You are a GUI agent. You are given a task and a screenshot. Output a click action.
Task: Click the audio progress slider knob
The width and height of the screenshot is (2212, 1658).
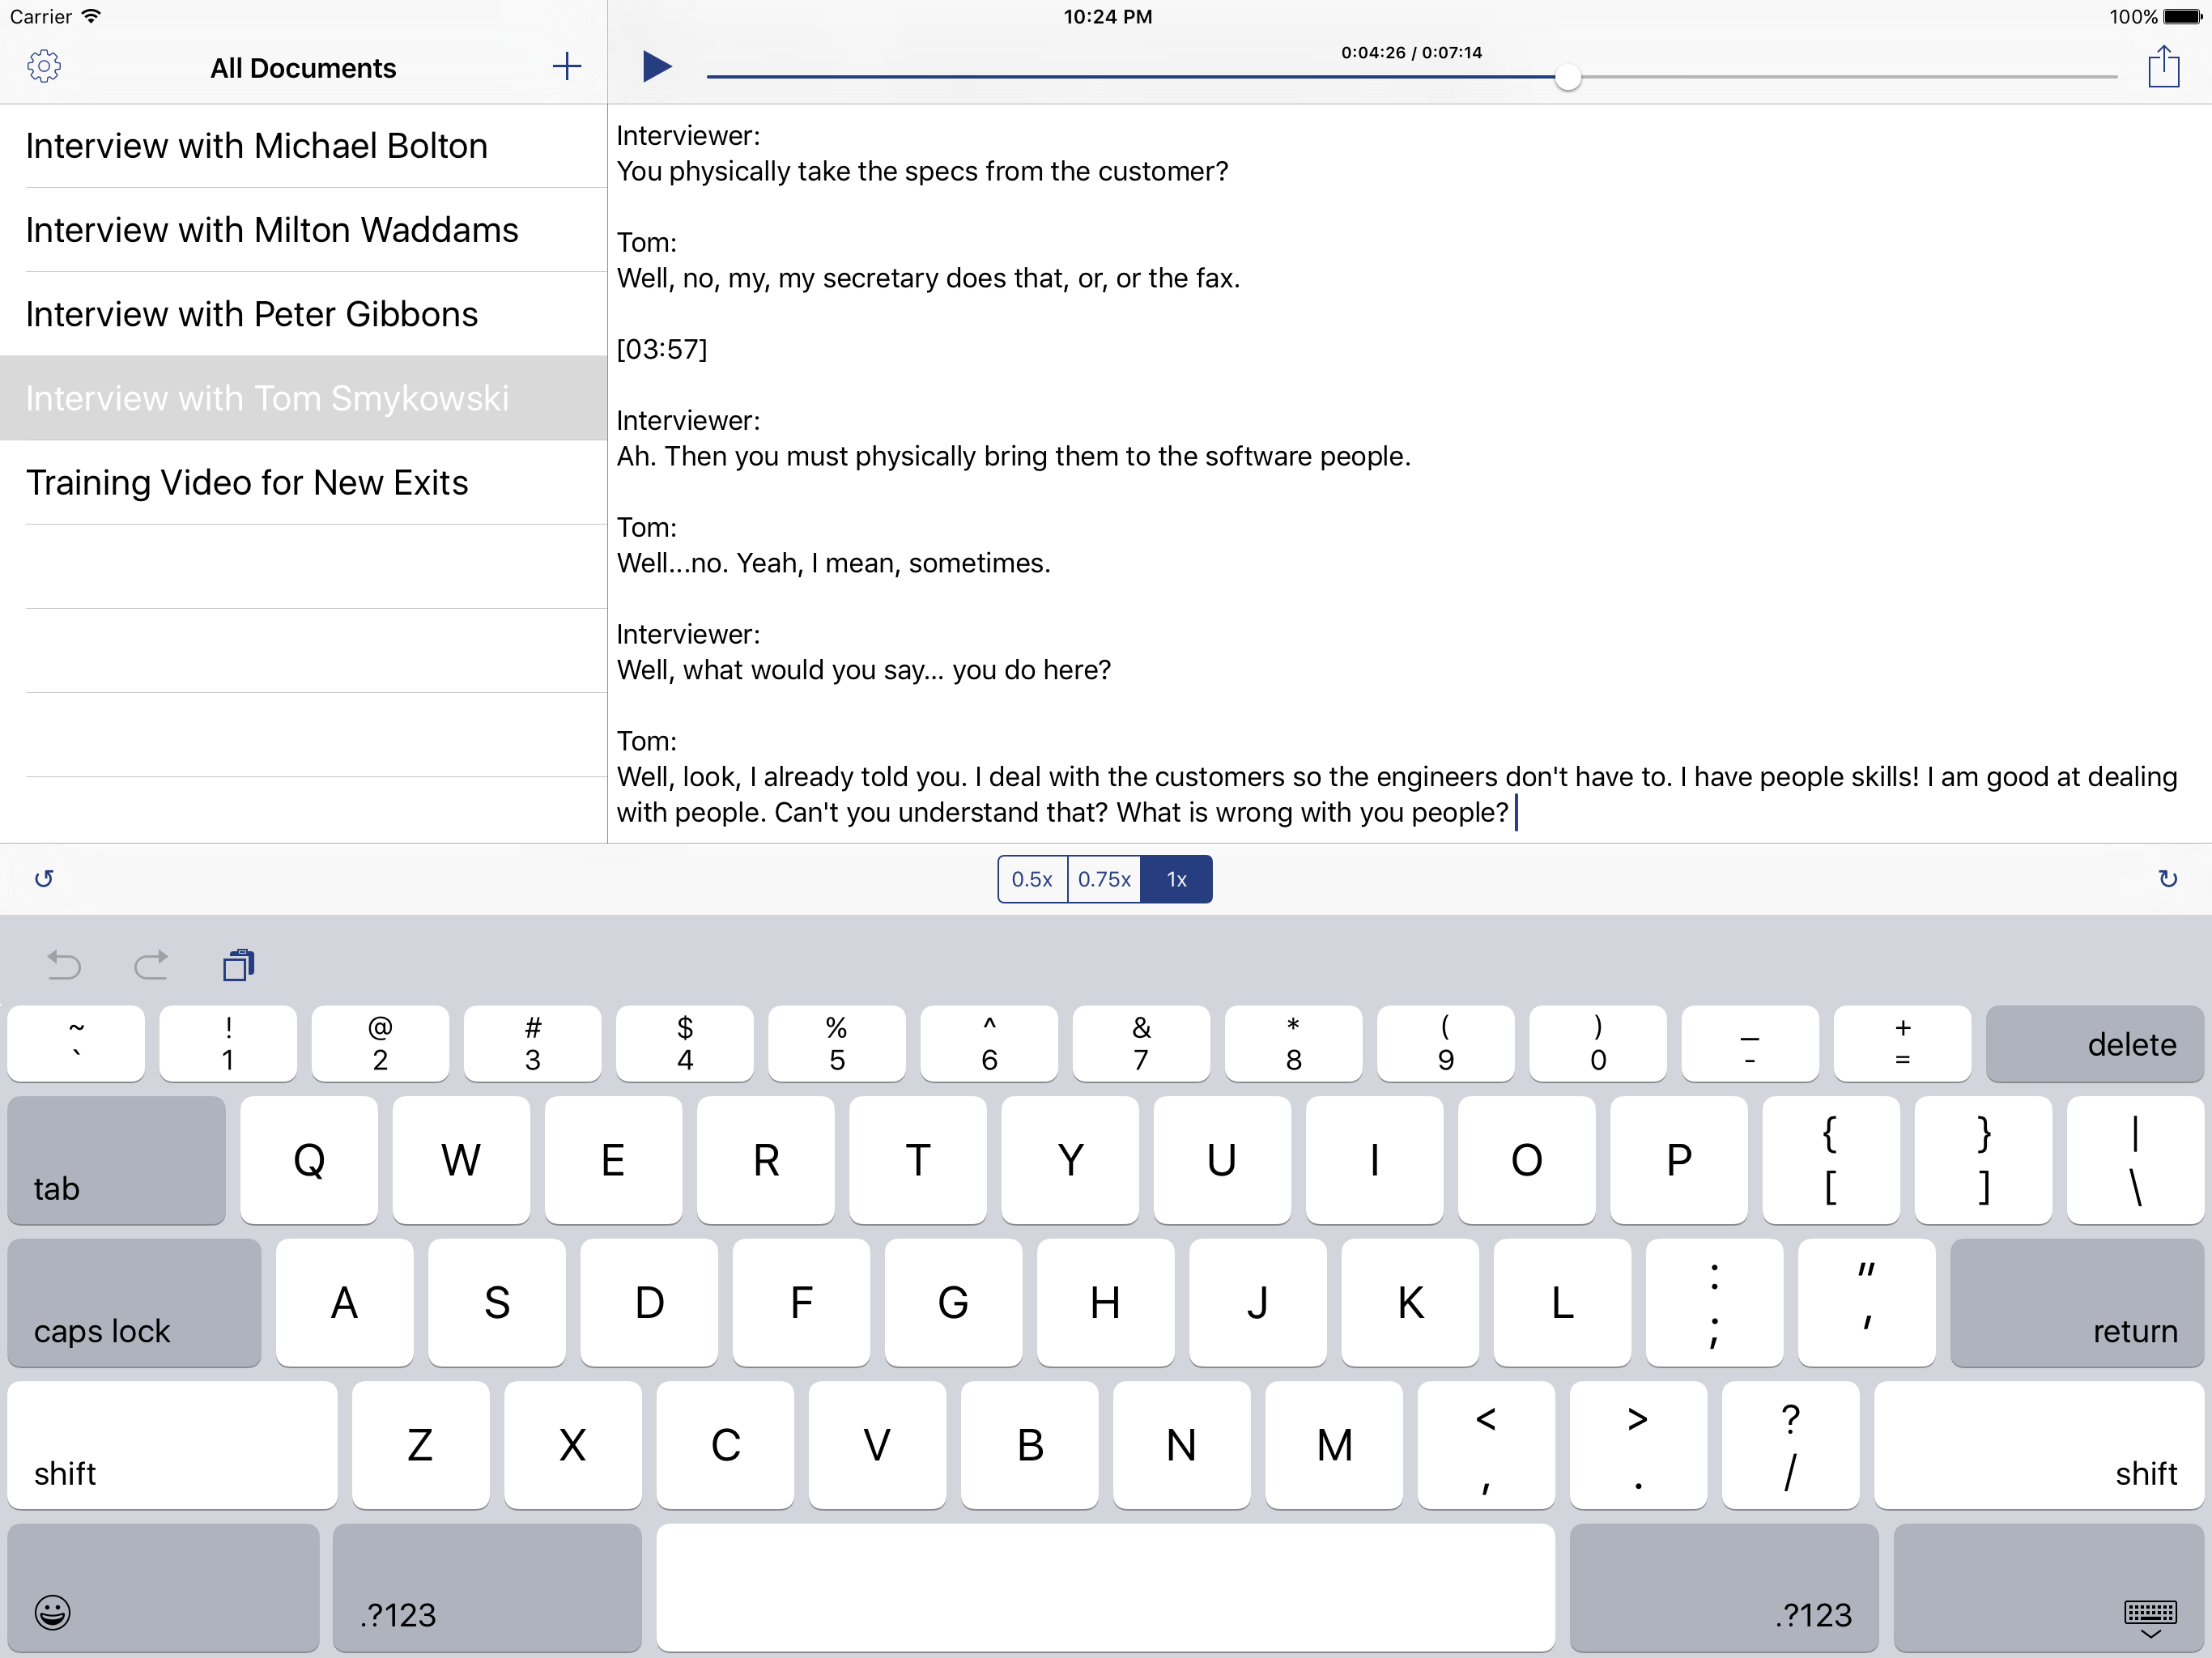pos(1568,77)
